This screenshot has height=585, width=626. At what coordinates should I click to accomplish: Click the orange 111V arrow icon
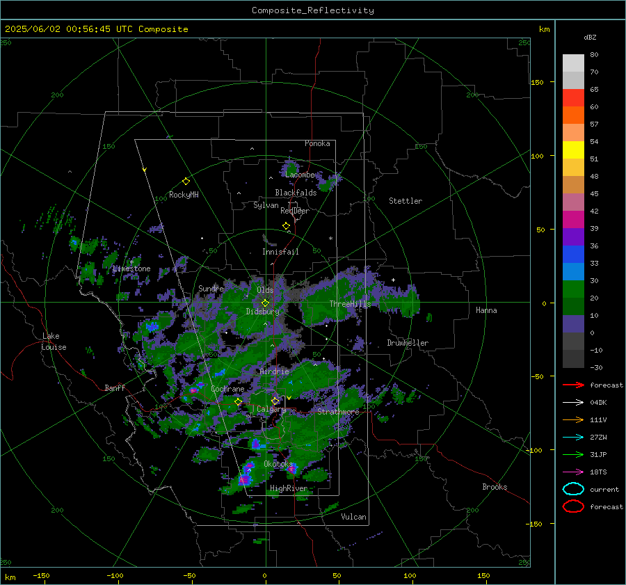pos(573,419)
